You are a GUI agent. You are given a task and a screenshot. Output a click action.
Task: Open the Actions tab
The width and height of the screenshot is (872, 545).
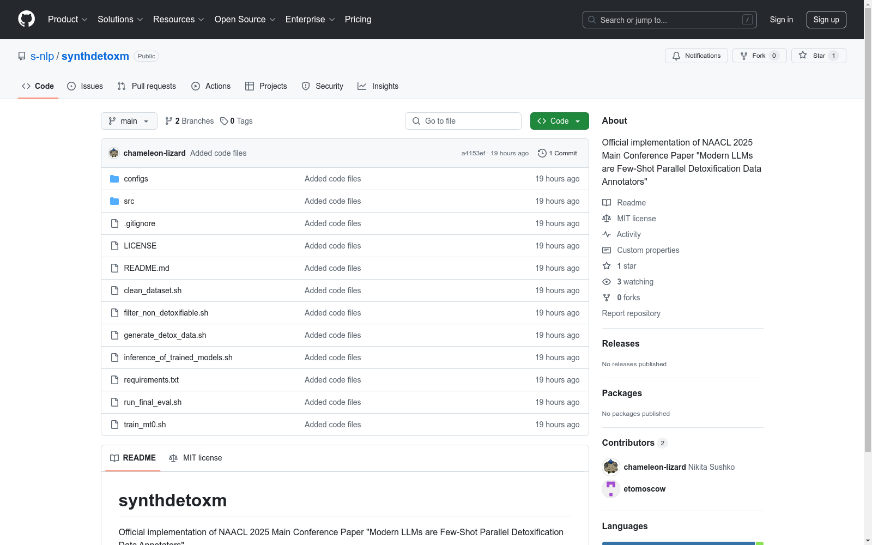coord(211,86)
